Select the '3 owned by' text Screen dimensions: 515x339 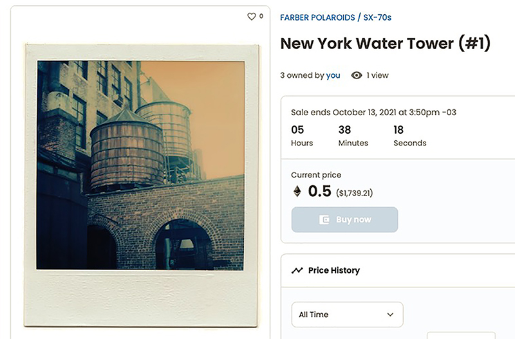pyautogui.click(x=302, y=75)
